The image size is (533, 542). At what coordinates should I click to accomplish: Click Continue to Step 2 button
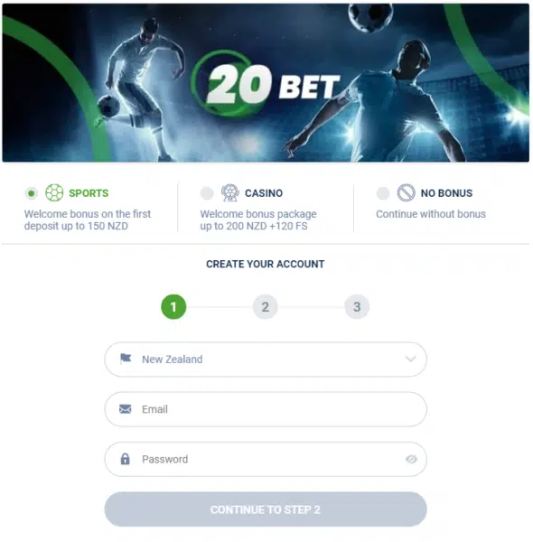(266, 509)
